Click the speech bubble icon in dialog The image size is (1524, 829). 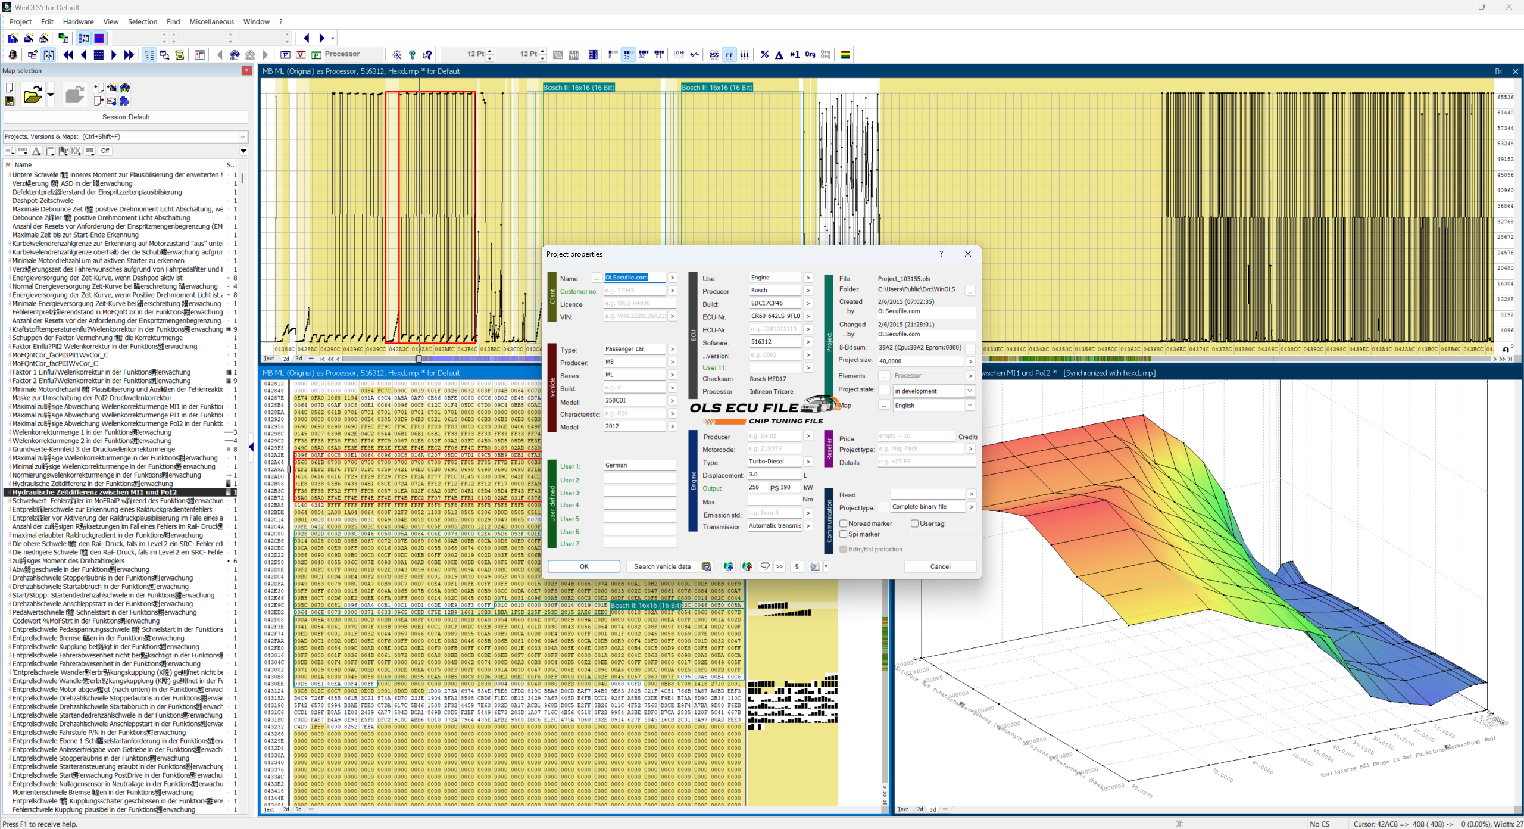pos(765,566)
